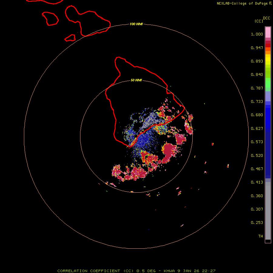
Task: Click the gray low-CC echo patch over the island
Action: click(149, 120)
